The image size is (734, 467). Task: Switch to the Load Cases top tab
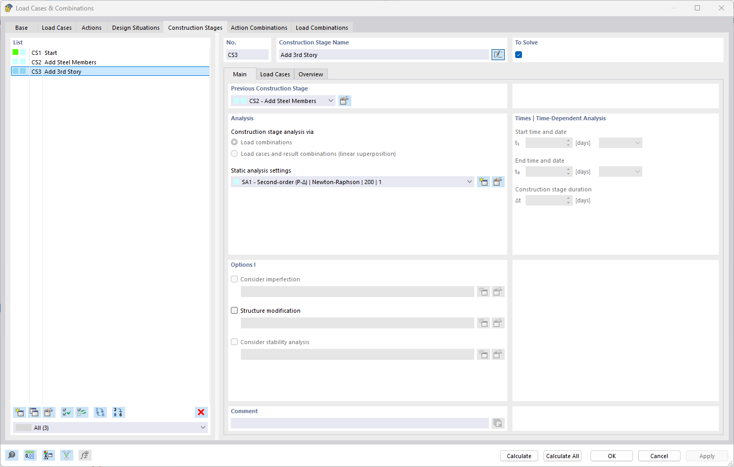(x=57, y=28)
